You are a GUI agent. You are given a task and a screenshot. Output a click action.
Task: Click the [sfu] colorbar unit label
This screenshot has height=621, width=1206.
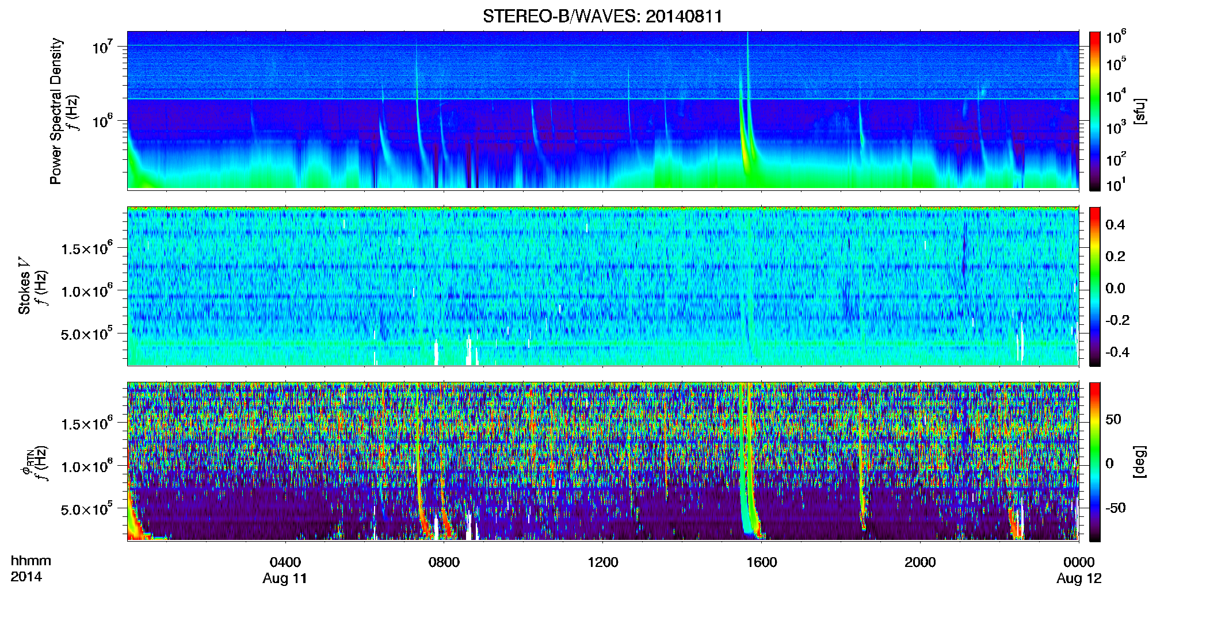click(1140, 111)
